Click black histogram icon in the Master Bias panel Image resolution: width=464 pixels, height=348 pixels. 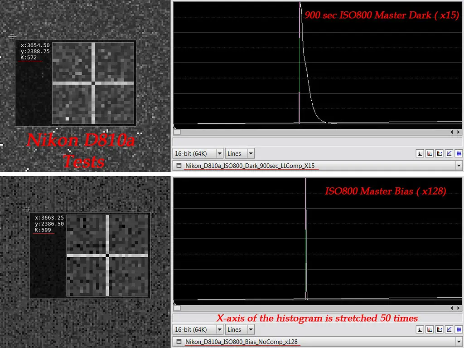pos(420,329)
